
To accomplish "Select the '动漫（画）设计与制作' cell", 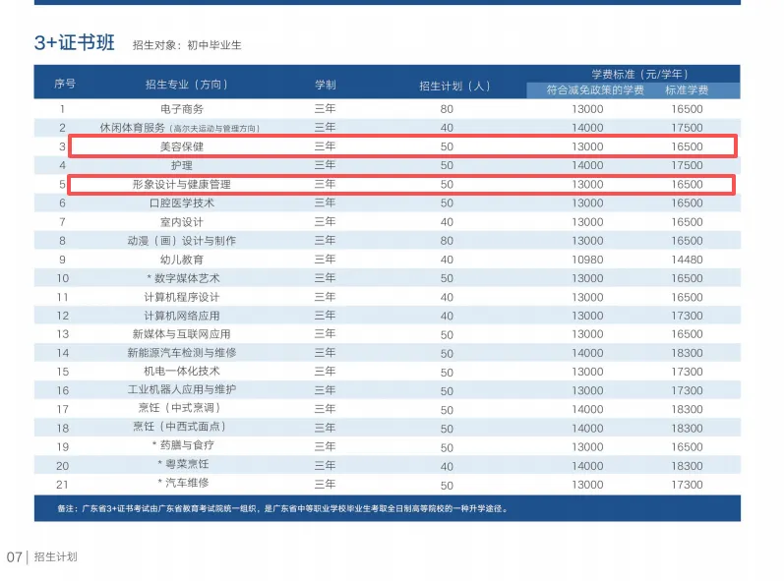I will pos(182,241).
